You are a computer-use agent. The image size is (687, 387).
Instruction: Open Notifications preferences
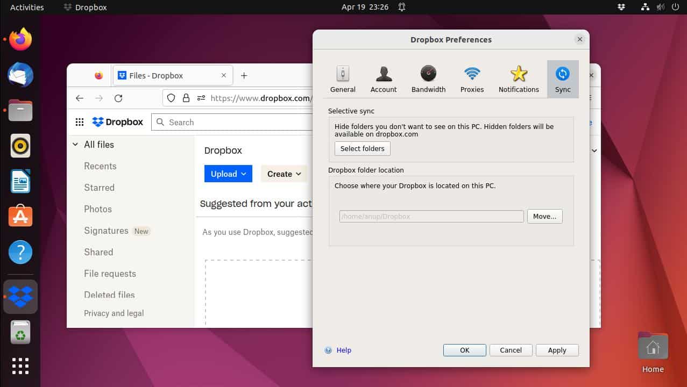(x=518, y=78)
